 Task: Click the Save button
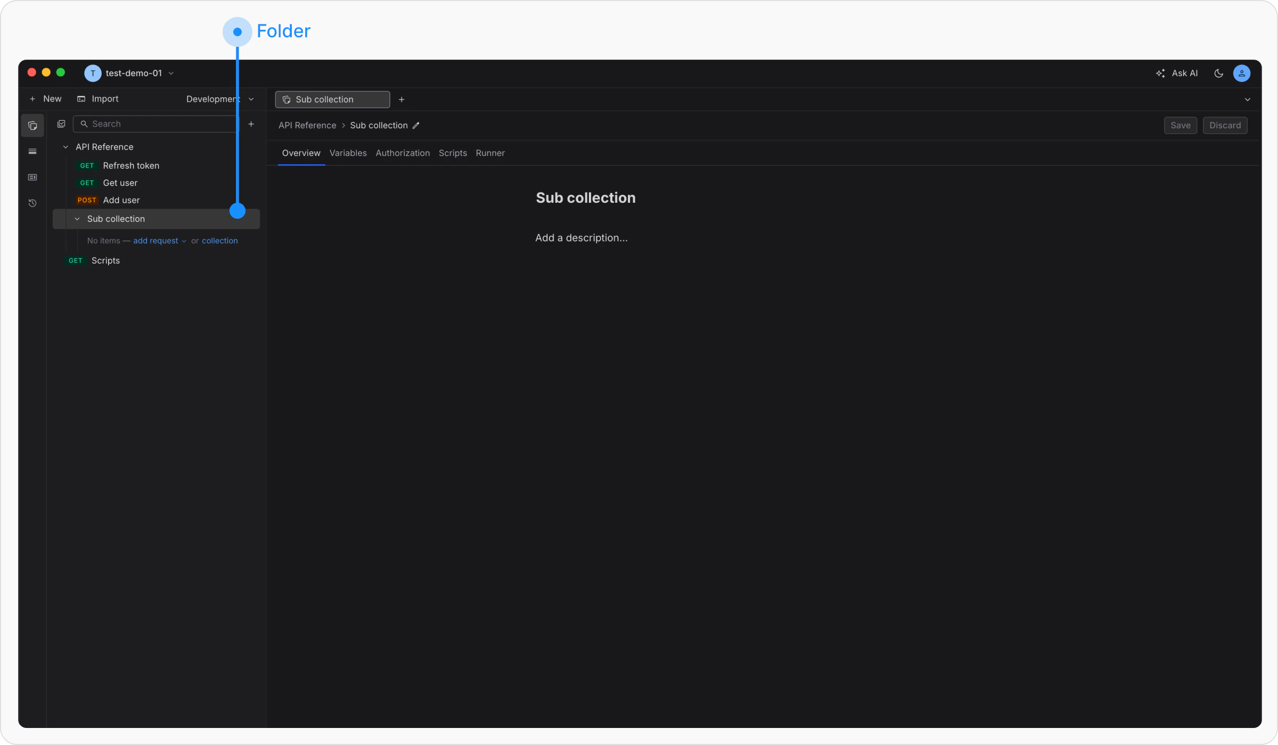[x=1180, y=126]
